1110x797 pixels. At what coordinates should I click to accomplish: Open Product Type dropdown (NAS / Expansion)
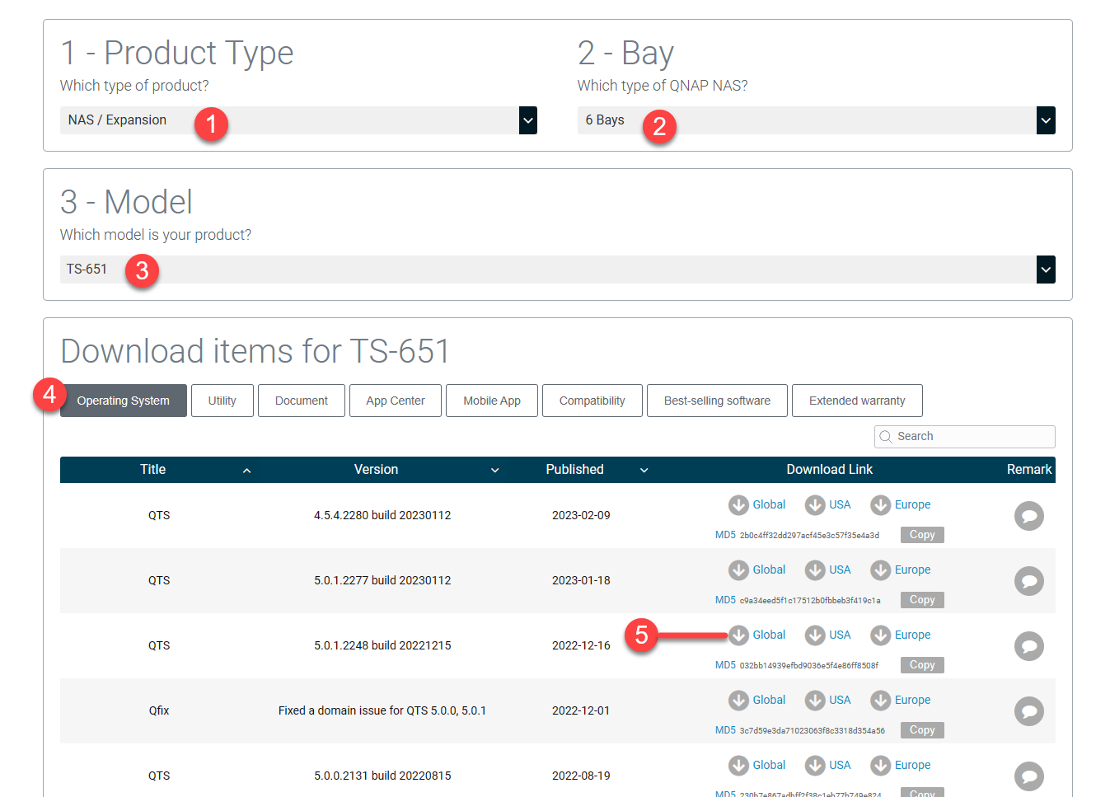point(298,120)
